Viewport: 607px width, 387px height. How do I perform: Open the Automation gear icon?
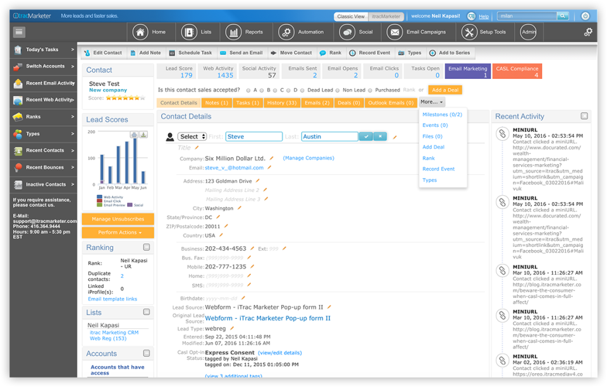(286, 32)
